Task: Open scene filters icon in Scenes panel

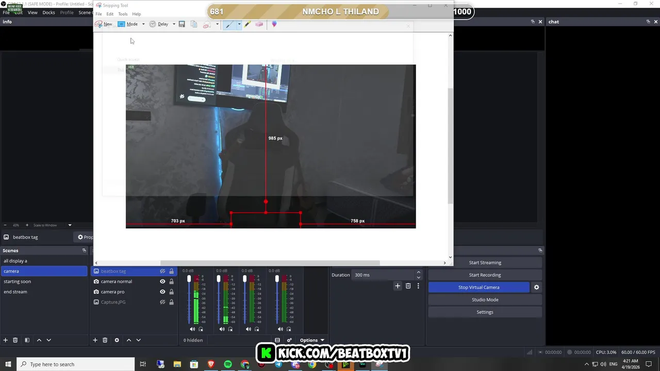Action: click(27, 340)
